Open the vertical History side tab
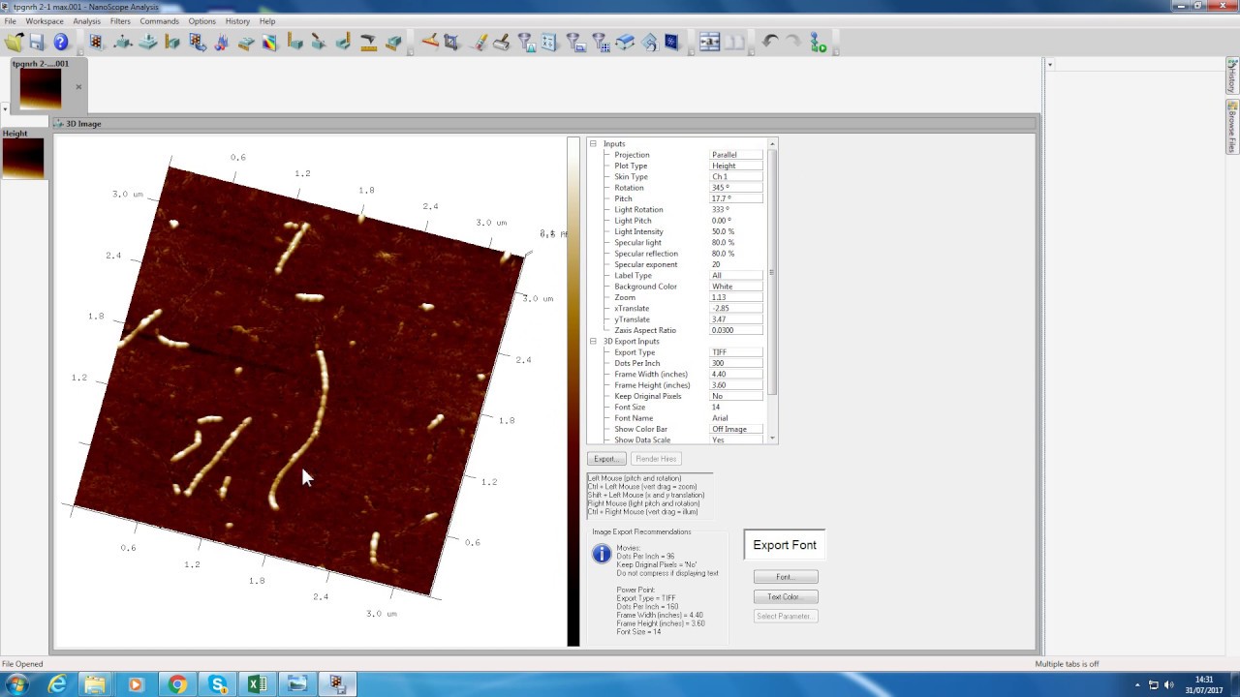The image size is (1240, 697). coord(1232,76)
